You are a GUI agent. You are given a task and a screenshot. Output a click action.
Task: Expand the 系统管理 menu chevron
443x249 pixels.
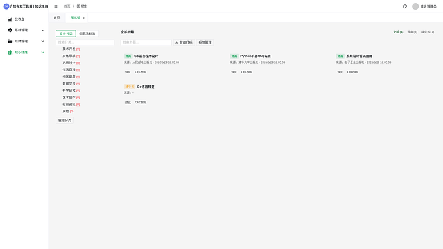(42, 30)
